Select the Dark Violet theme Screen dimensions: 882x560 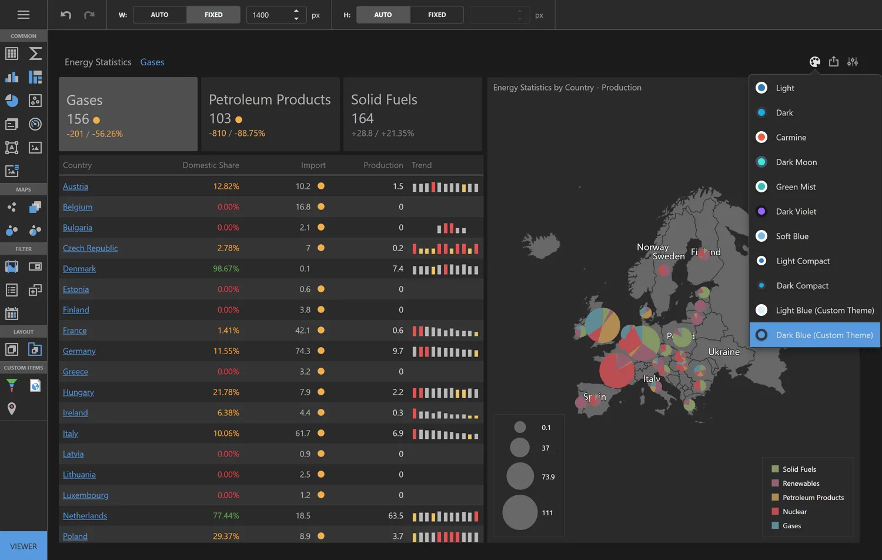[796, 211]
